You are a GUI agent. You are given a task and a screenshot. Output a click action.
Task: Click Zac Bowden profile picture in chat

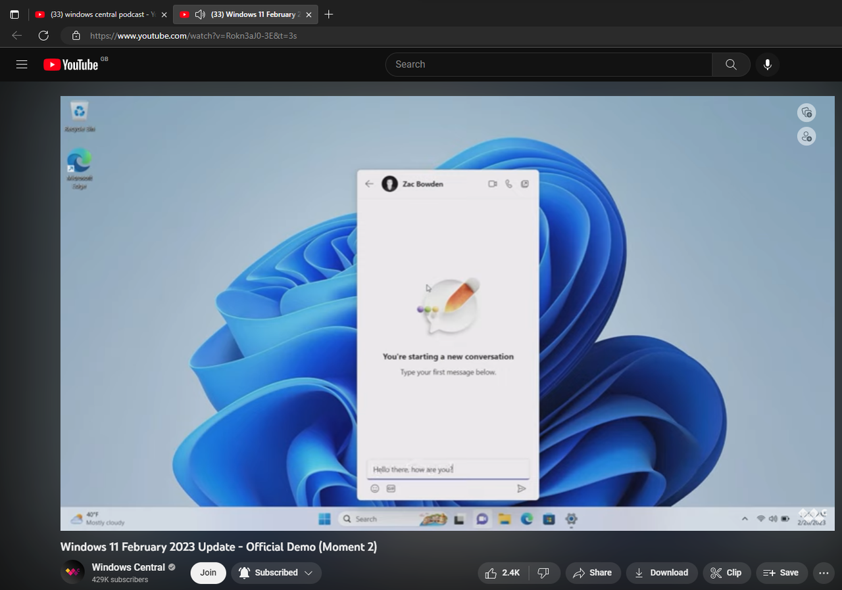[389, 184]
